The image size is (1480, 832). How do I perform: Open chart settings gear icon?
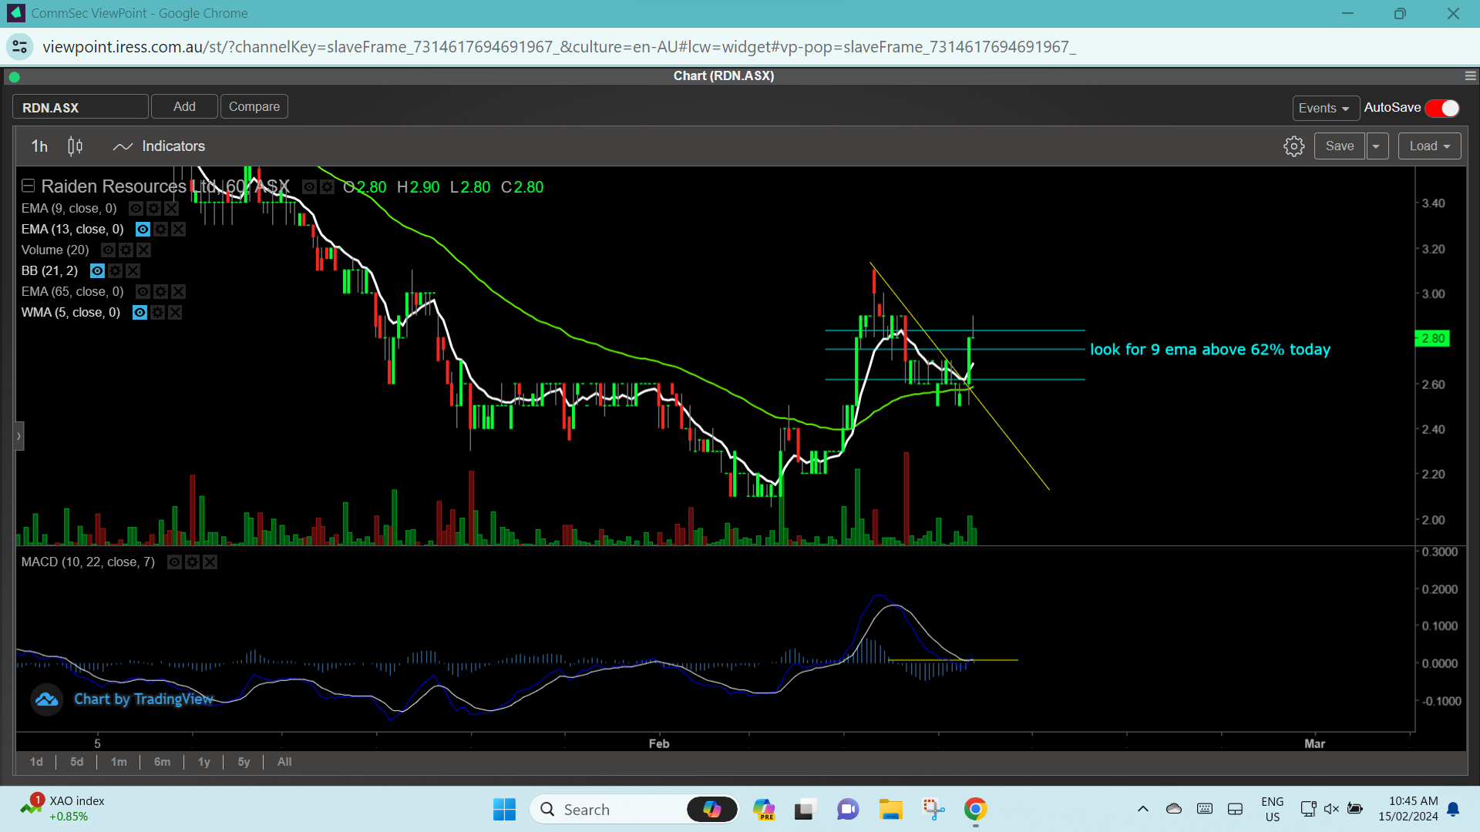[1293, 146]
